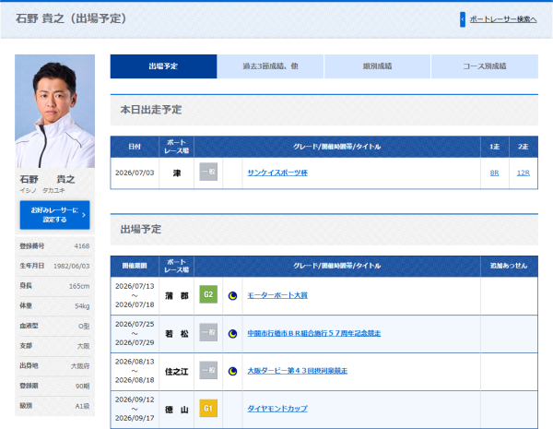
Task: Open the サンケイスポーツ杯 race link
Action: (x=277, y=173)
